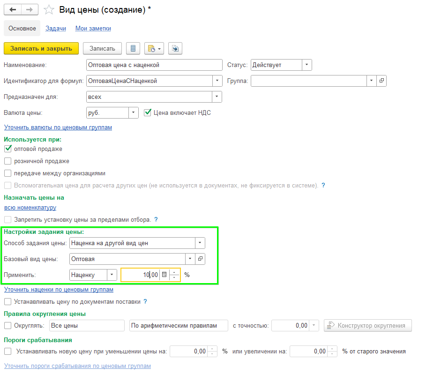The width and height of the screenshot is (441, 382).
Task: Expand Валюта цены dropdown
Action: click(x=133, y=112)
